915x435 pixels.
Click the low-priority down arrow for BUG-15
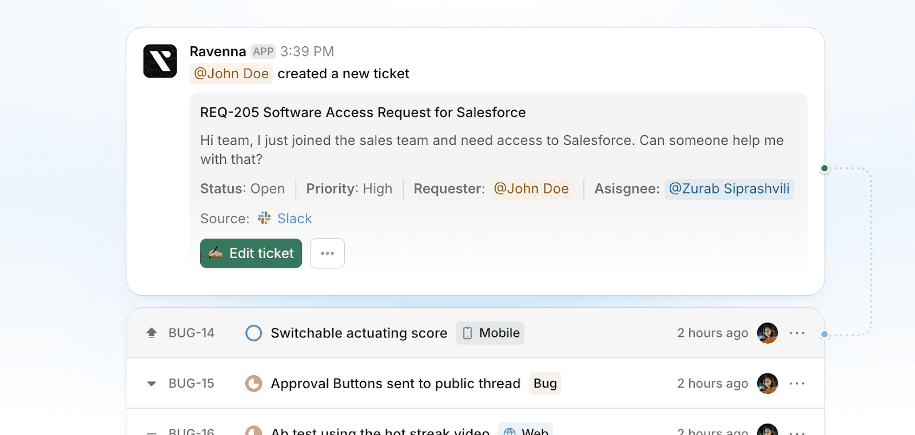click(x=152, y=384)
